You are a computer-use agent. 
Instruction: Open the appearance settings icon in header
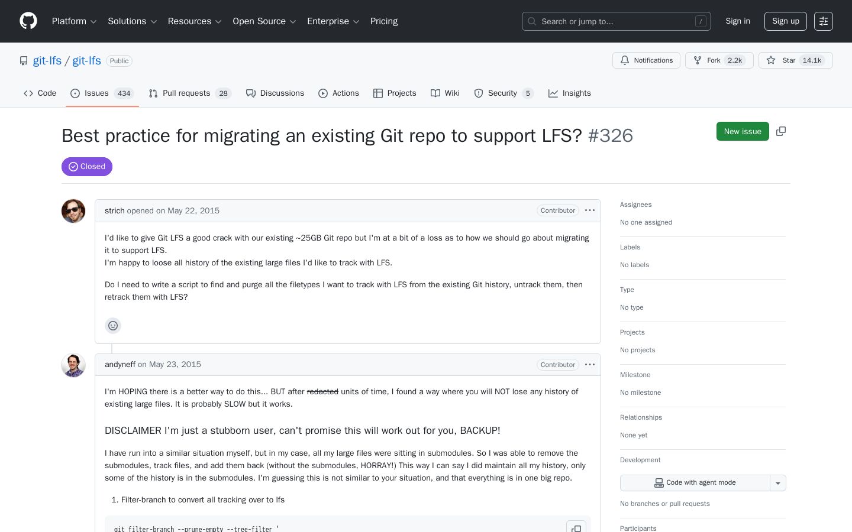824,21
